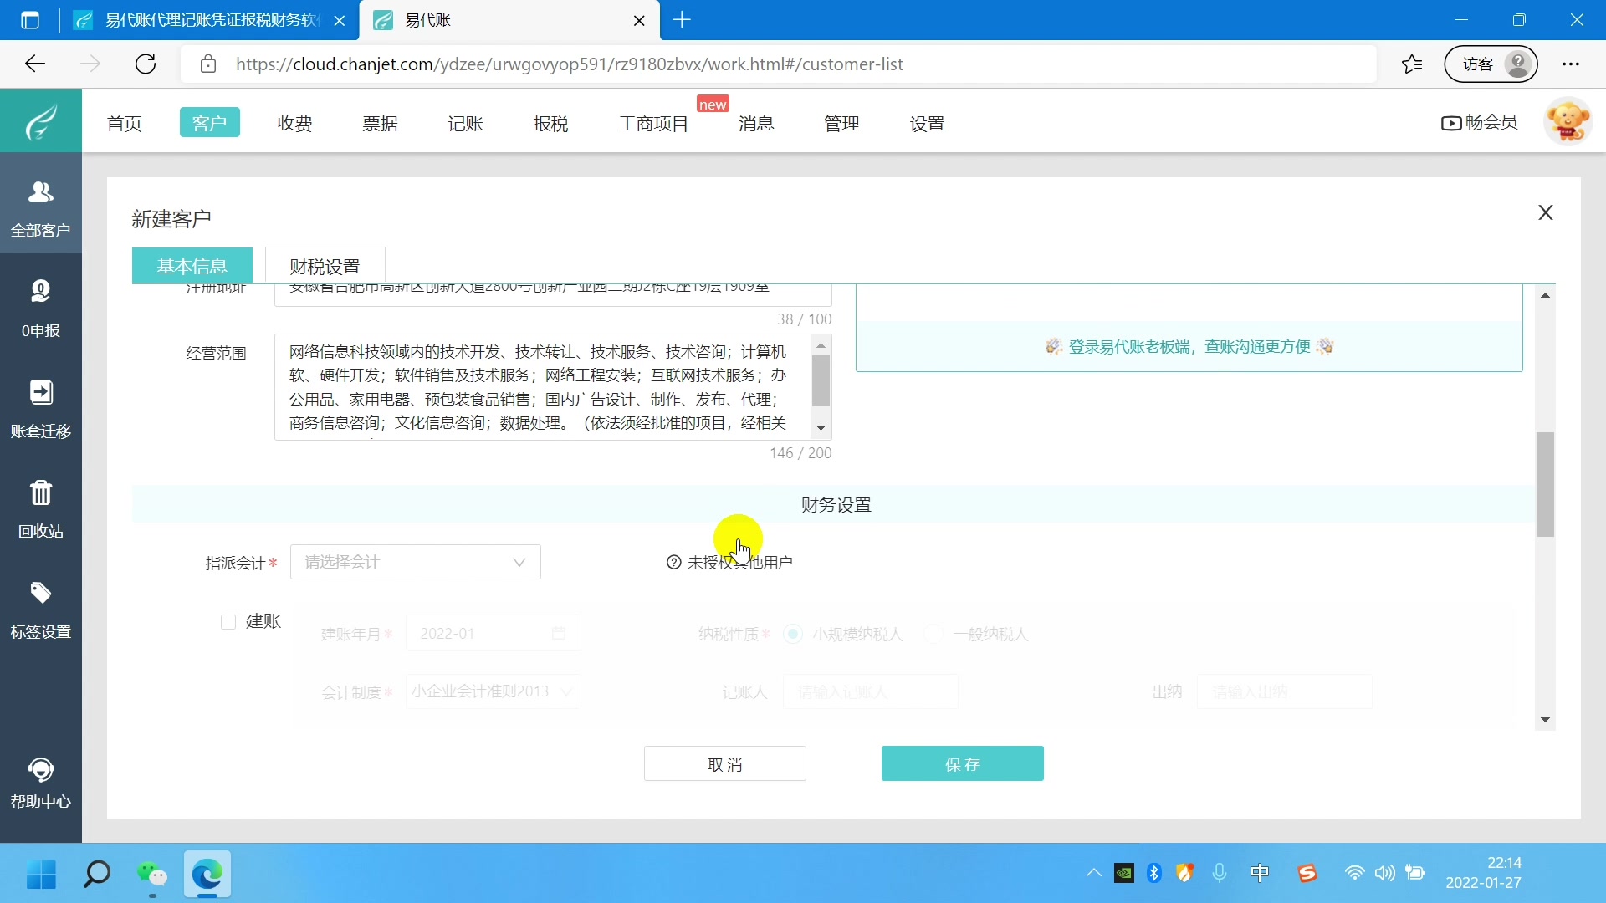
Task: Switch to the 财税设置 tab
Action: [x=325, y=265]
